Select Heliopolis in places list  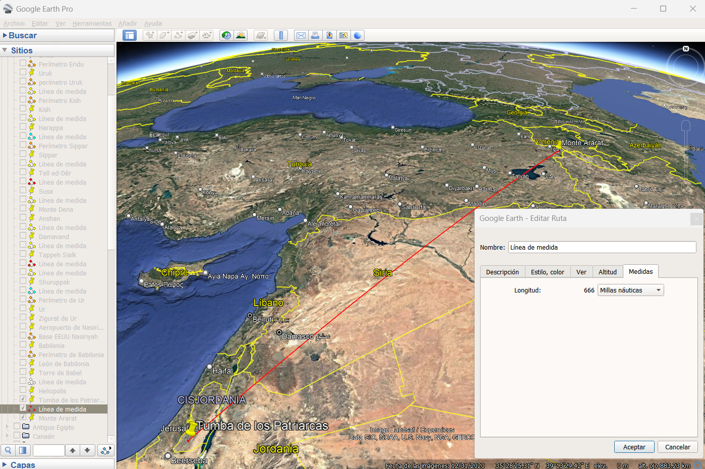(x=52, y=391)
